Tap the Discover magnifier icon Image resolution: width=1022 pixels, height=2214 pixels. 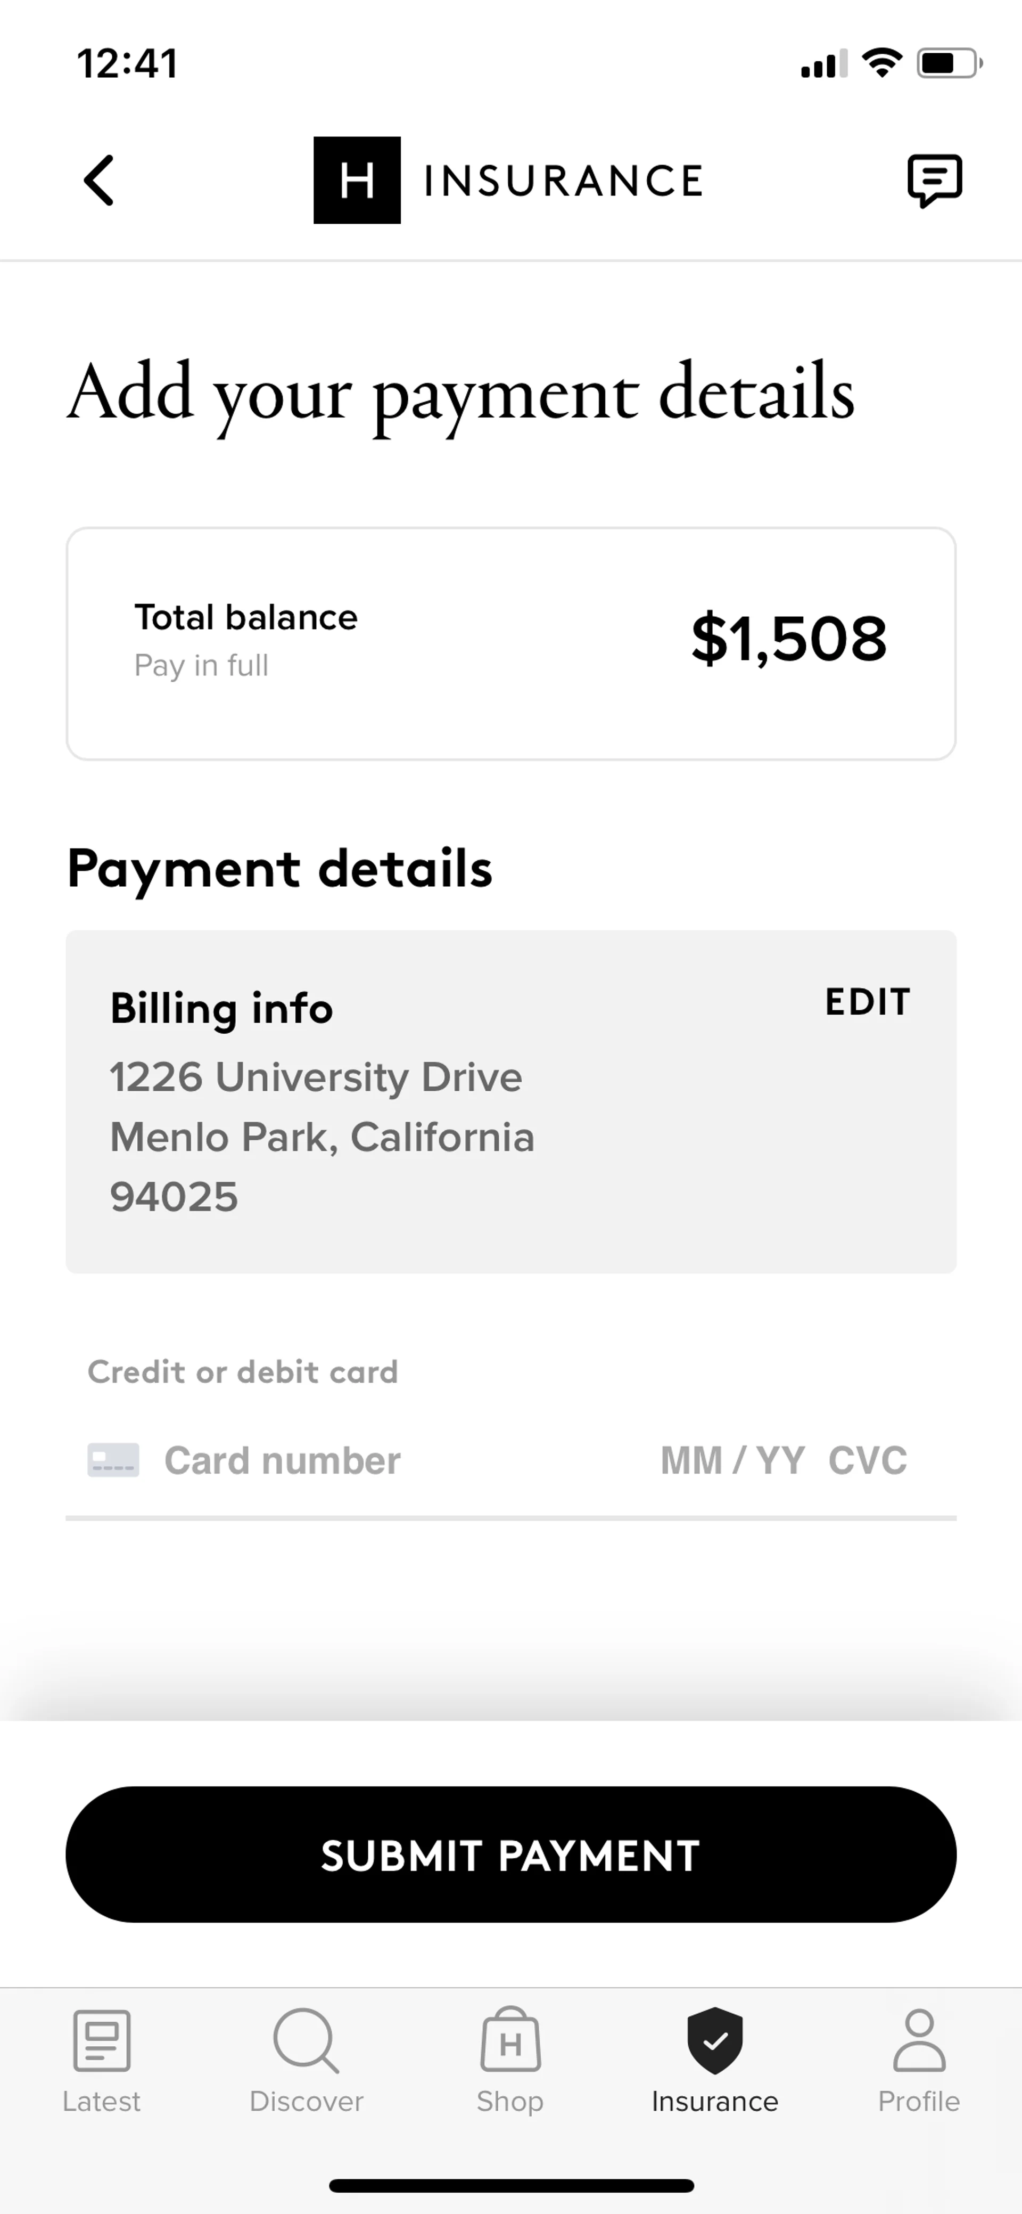[306, 2040]
